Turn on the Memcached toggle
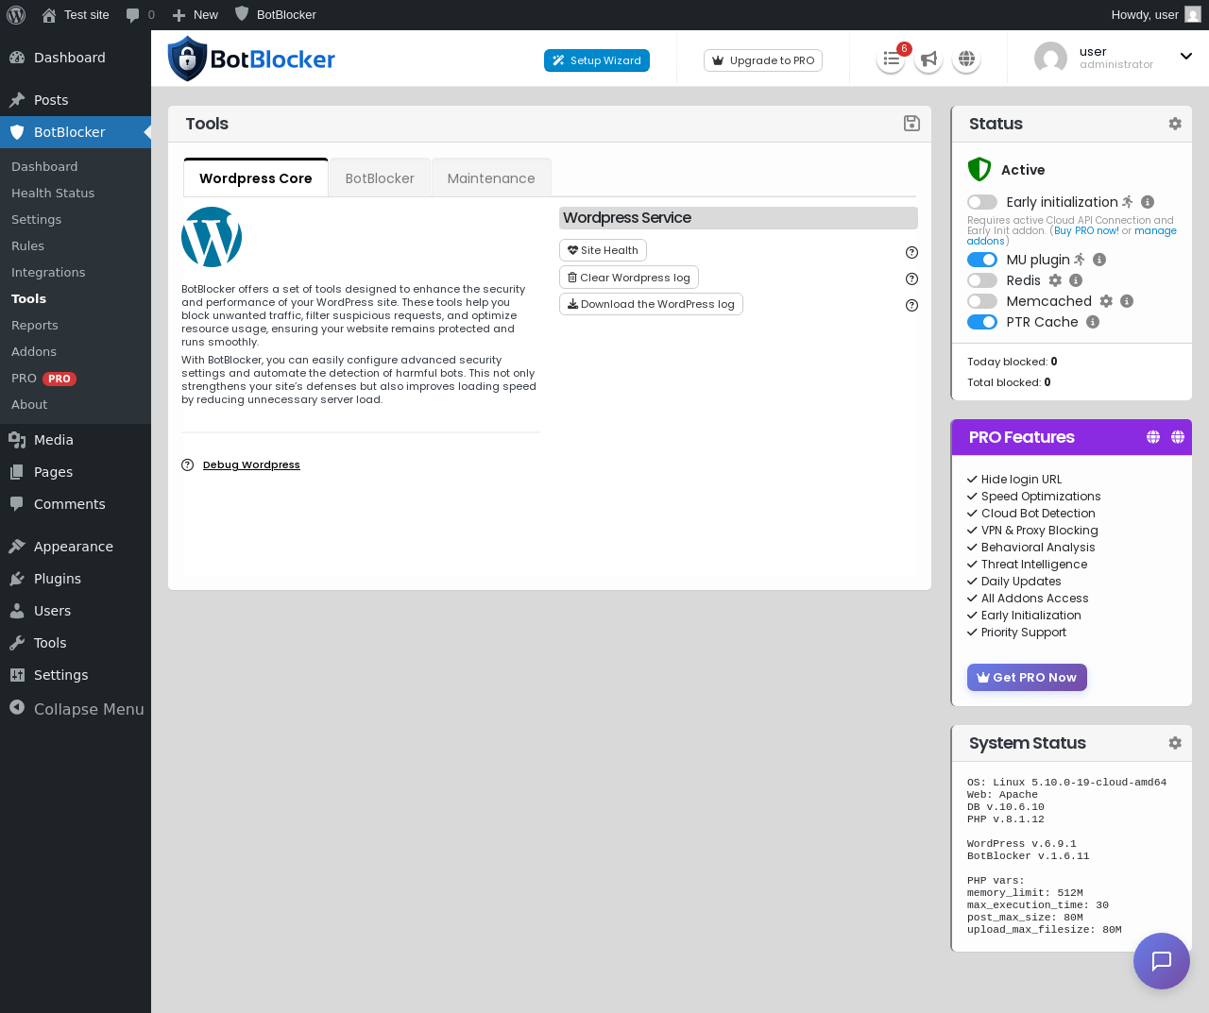 pos(982,301)
